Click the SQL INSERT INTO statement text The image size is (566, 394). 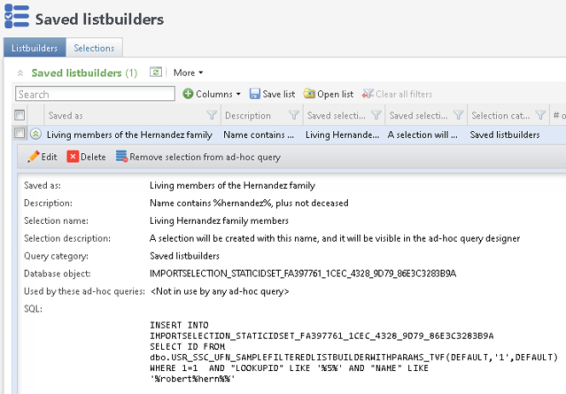click(354, 351)
